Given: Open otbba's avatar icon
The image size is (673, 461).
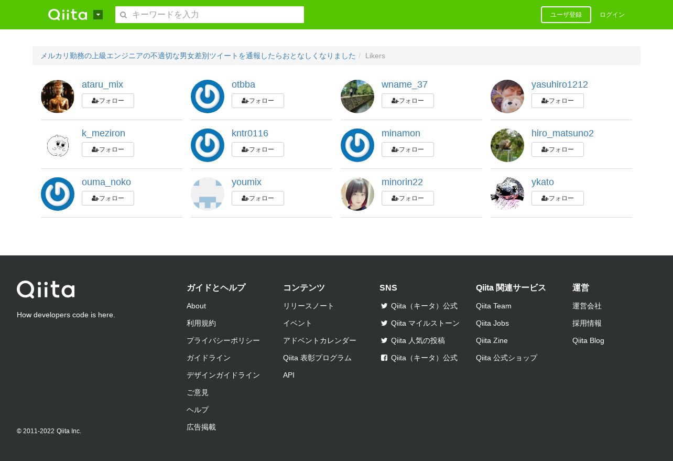Looking at the screenshot, I should click(208, 97).
